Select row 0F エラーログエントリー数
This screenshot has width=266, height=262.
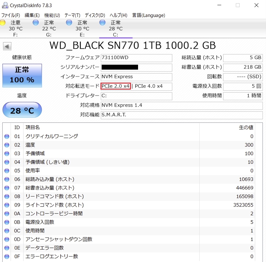tap(129, 257)
